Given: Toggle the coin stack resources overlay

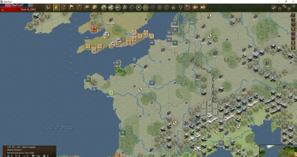Looking at the screenshot, I should tap(125, 7).
